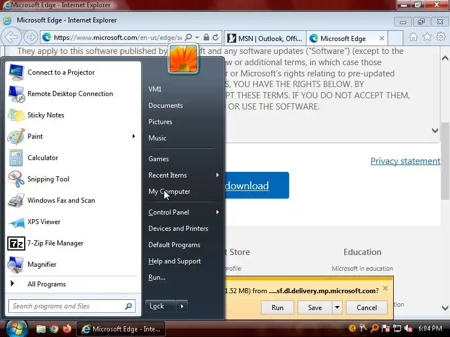Click the security lock icon in address bar

(x=206, y=37)
